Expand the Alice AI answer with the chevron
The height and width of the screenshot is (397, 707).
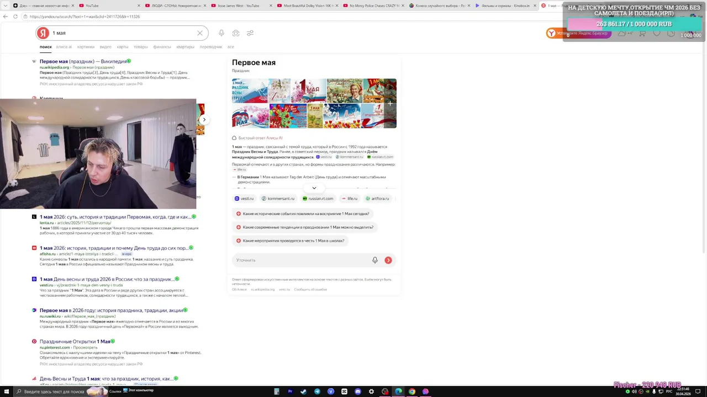[314, 188]
